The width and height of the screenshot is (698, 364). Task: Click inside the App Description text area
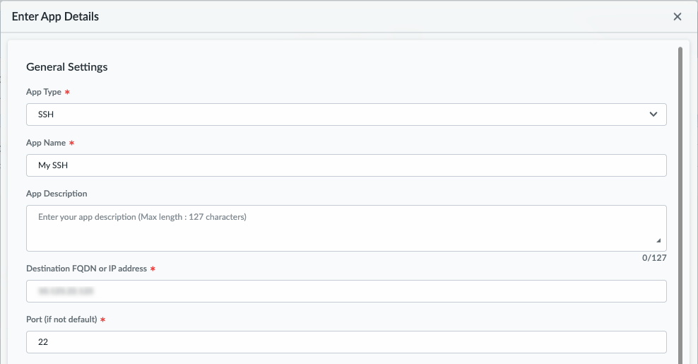(x=346, y=228)
